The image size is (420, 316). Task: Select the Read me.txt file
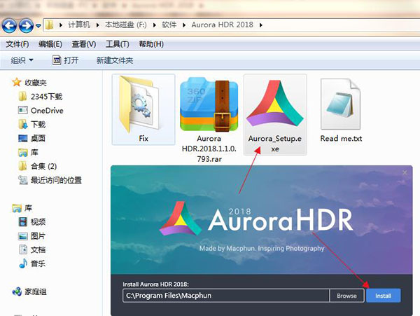tap(341, 110)
